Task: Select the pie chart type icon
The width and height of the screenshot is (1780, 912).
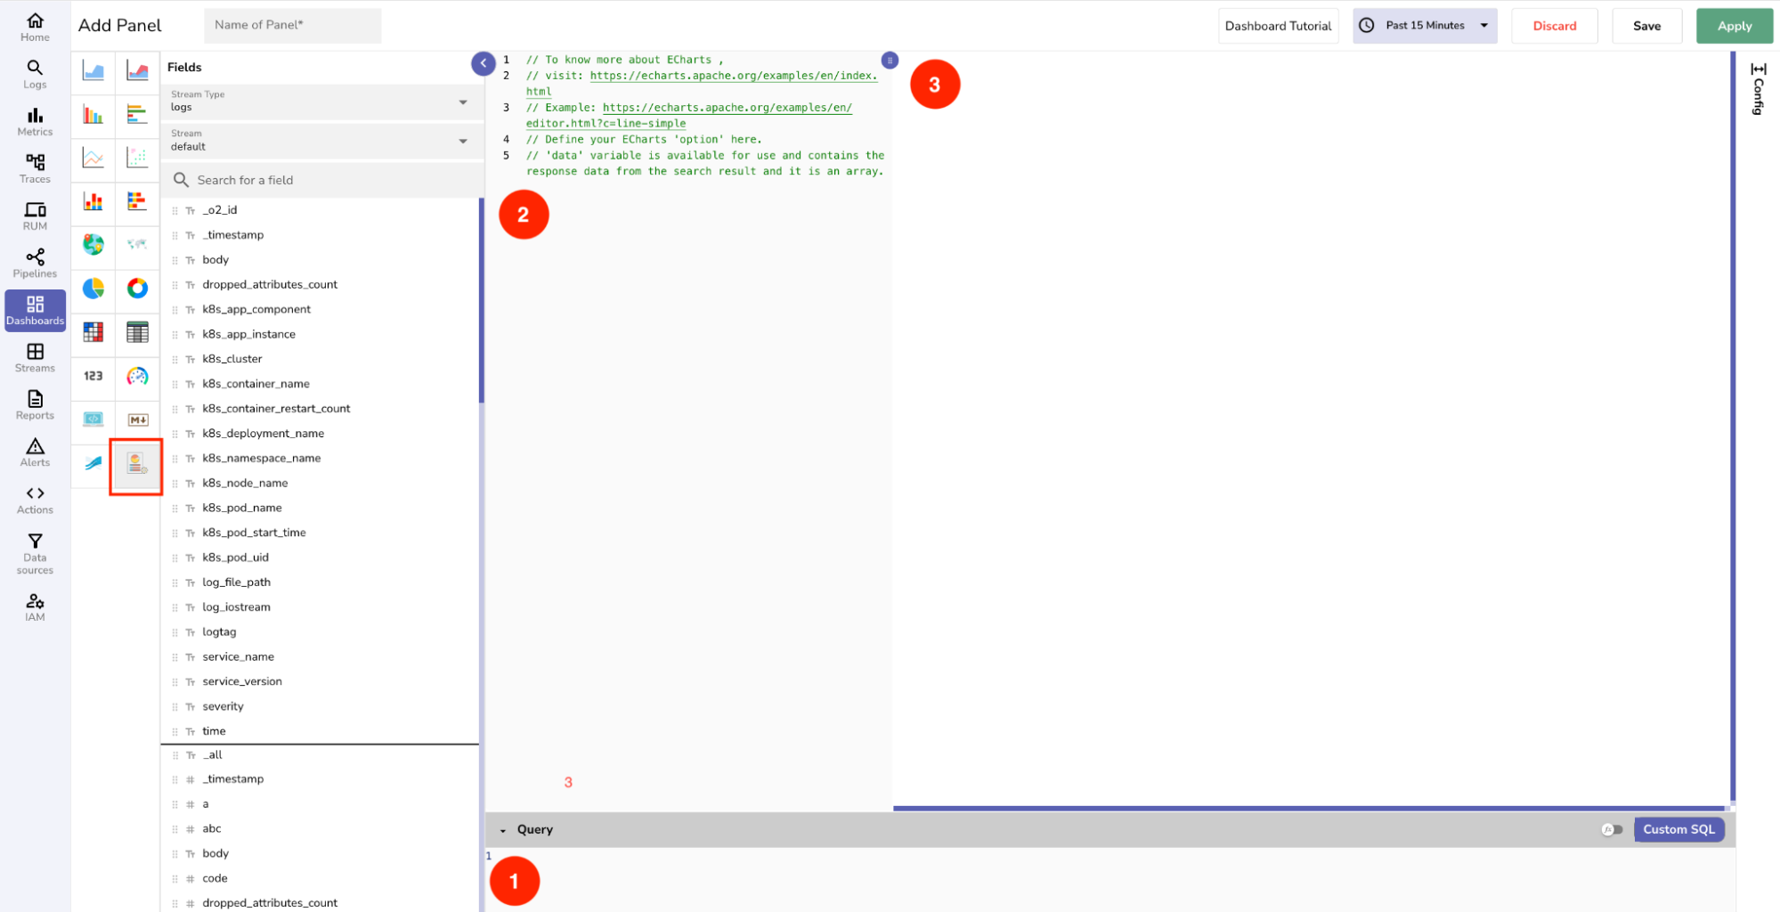Action: pos(93,289)
